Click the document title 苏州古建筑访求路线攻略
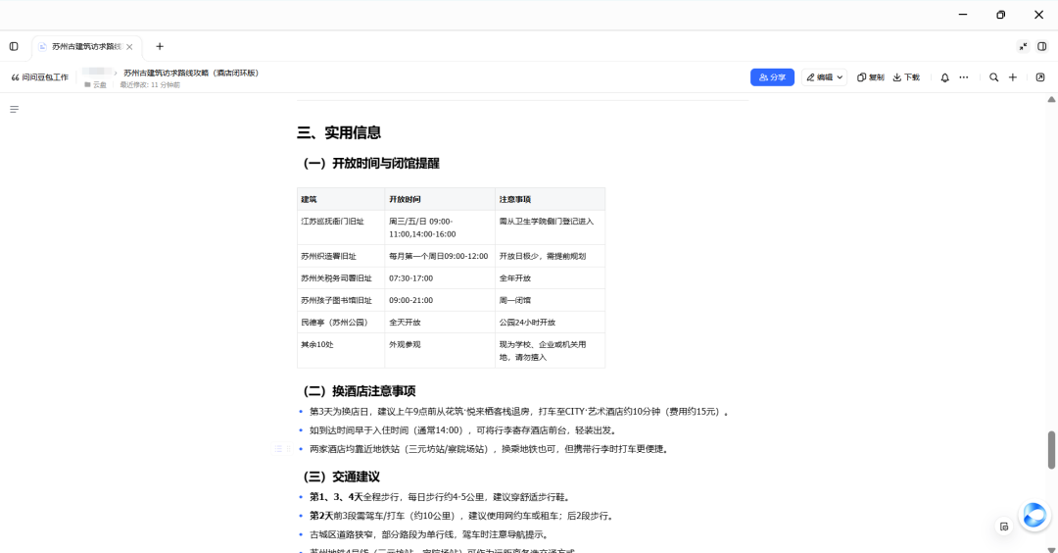 (191, 73)
